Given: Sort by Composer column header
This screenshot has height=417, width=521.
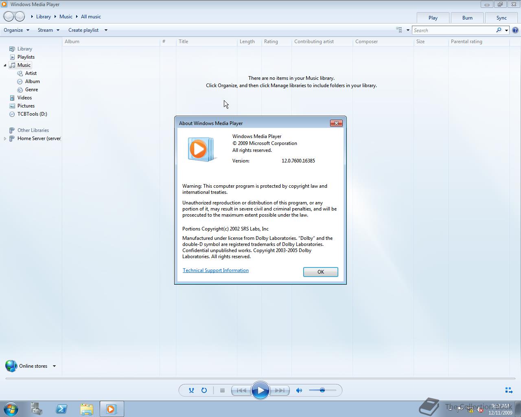Looking at the screenshot, I should [x=383, y=42].
